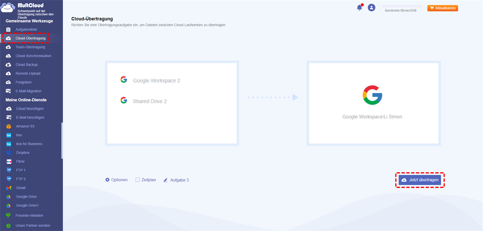This screenshot has width=483, height=231.
Task: Open the user account avatar
Action: click(372, 8)
